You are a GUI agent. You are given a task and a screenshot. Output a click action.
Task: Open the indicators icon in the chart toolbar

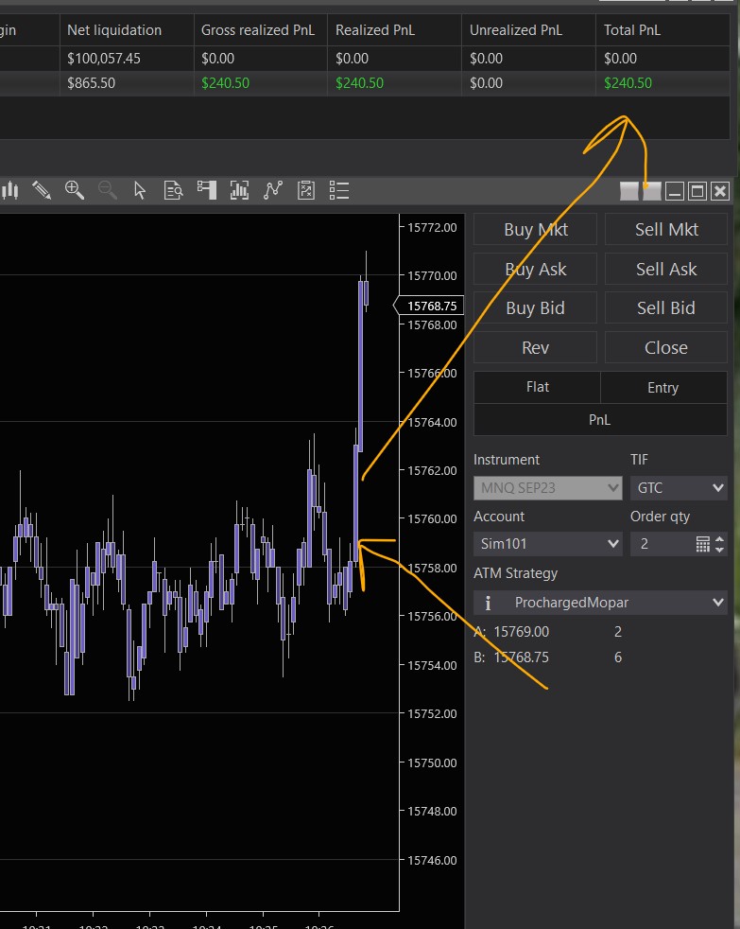(239, 190)
